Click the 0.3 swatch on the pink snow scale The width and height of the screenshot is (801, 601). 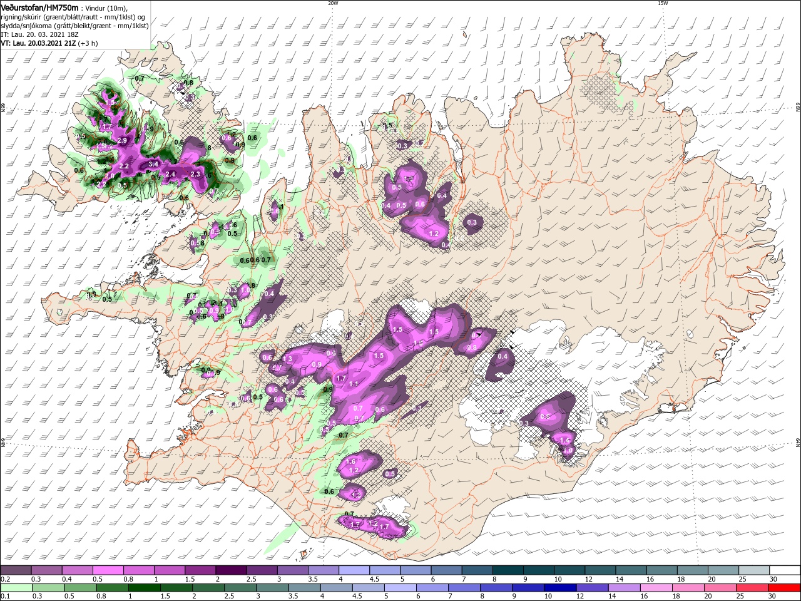click(x=46, y=570)
